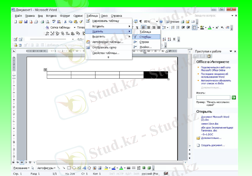
Task: Click the task pane search input field
Action: [x=213, y=98]
